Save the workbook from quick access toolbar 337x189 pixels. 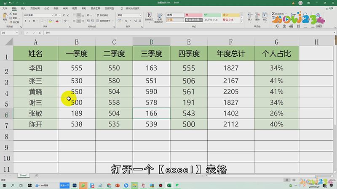(x=5, y=3)
